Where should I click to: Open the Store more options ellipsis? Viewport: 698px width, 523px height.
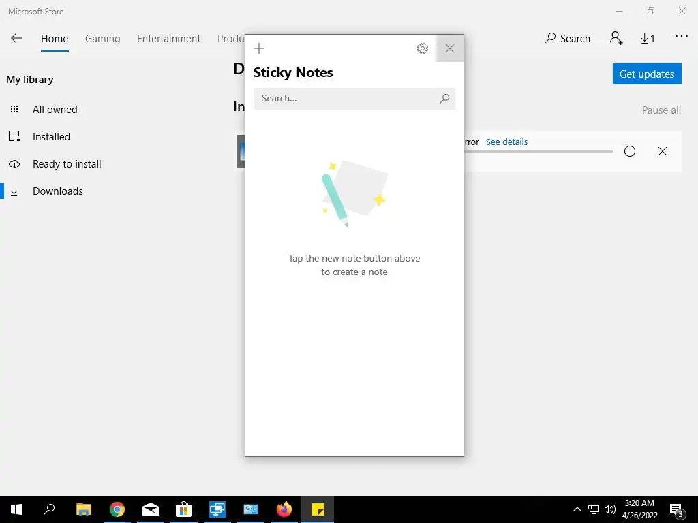(x=682, y=37)
